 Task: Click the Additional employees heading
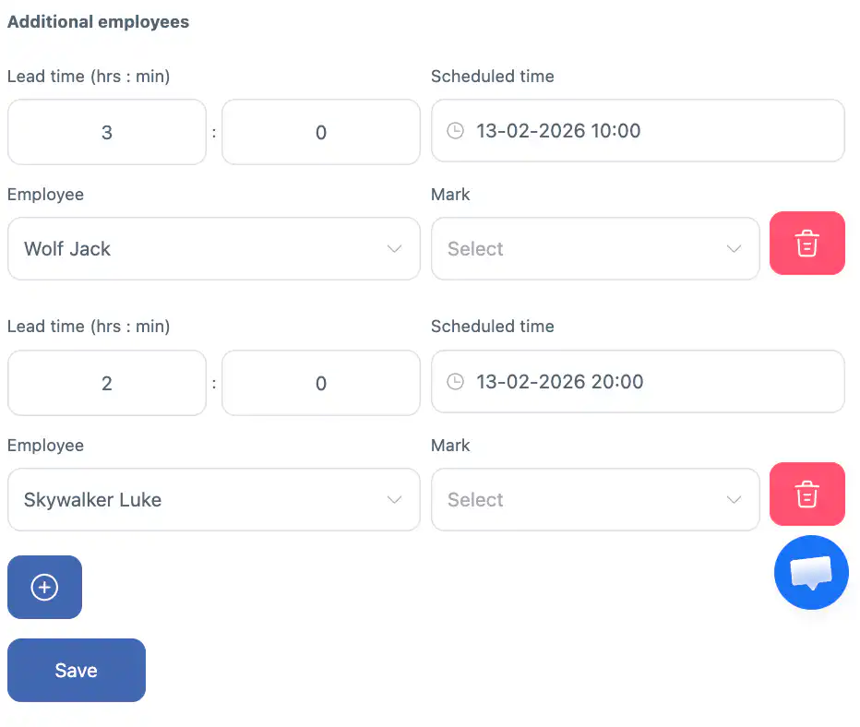click(x=98, y=22)
